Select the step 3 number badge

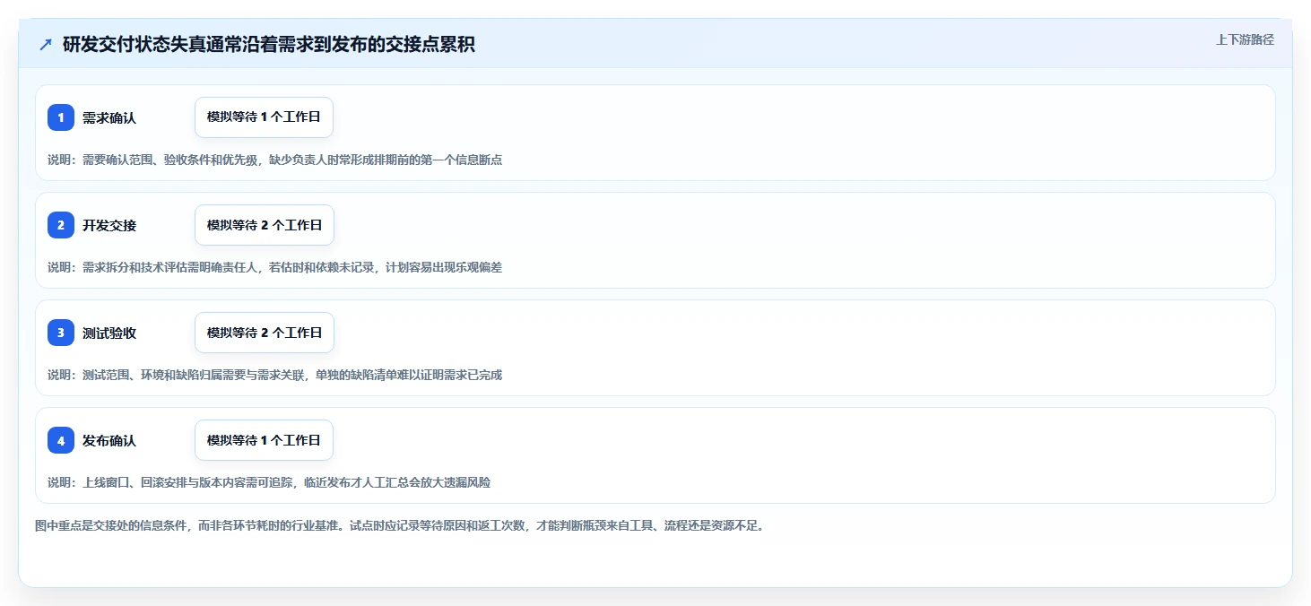click(61, 333)
